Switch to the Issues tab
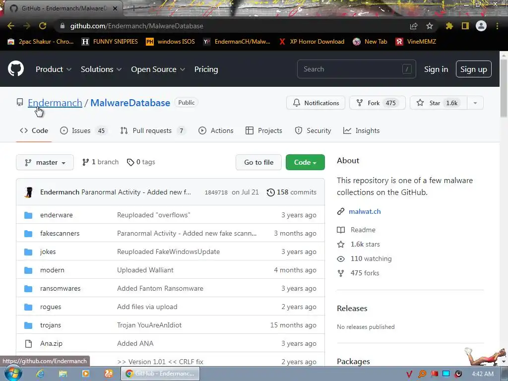 [x=83, y=130]
